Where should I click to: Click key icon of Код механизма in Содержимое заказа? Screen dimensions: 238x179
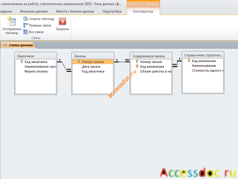coord(137,66)
